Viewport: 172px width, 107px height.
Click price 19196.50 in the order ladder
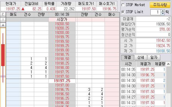click(62, 94)
